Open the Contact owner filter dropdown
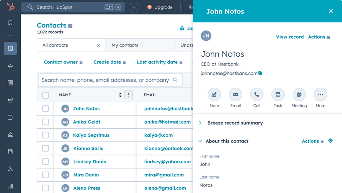The width and height of the screenshot is (342, 193). pos(63,62)
